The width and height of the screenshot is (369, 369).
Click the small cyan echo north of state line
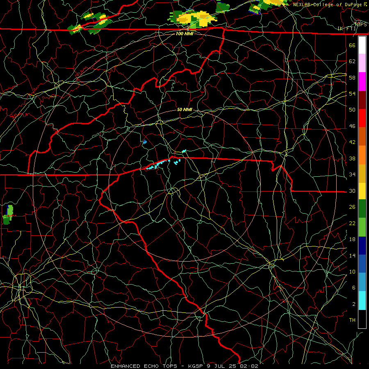point(184,150)
